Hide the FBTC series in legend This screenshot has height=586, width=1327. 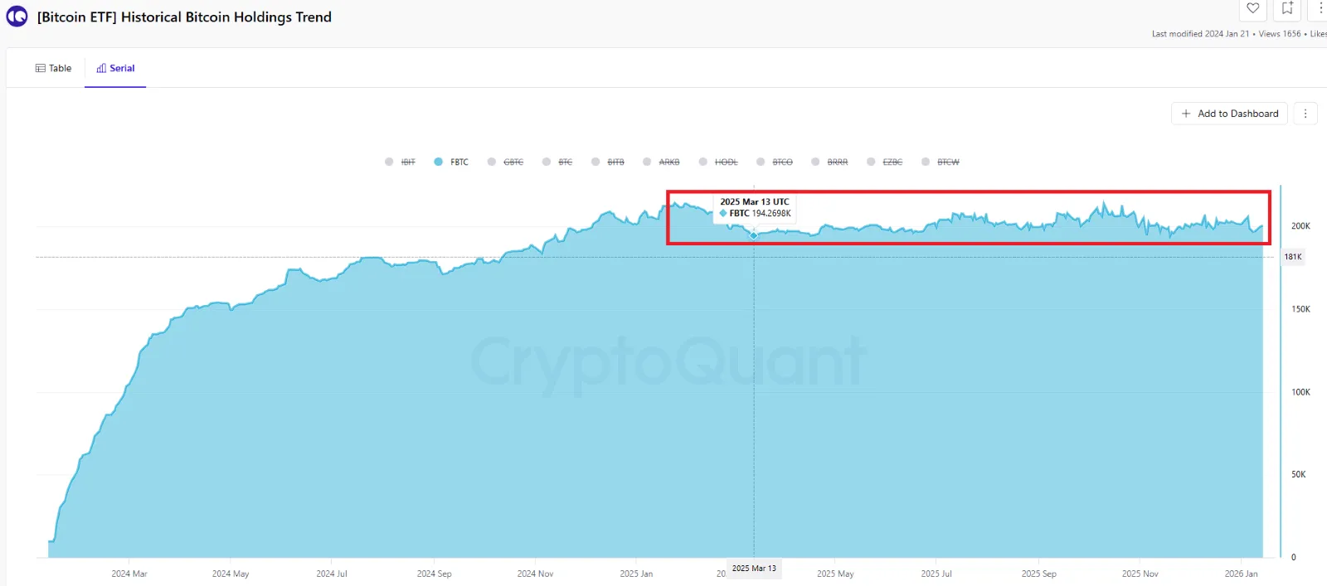[451, 162]
